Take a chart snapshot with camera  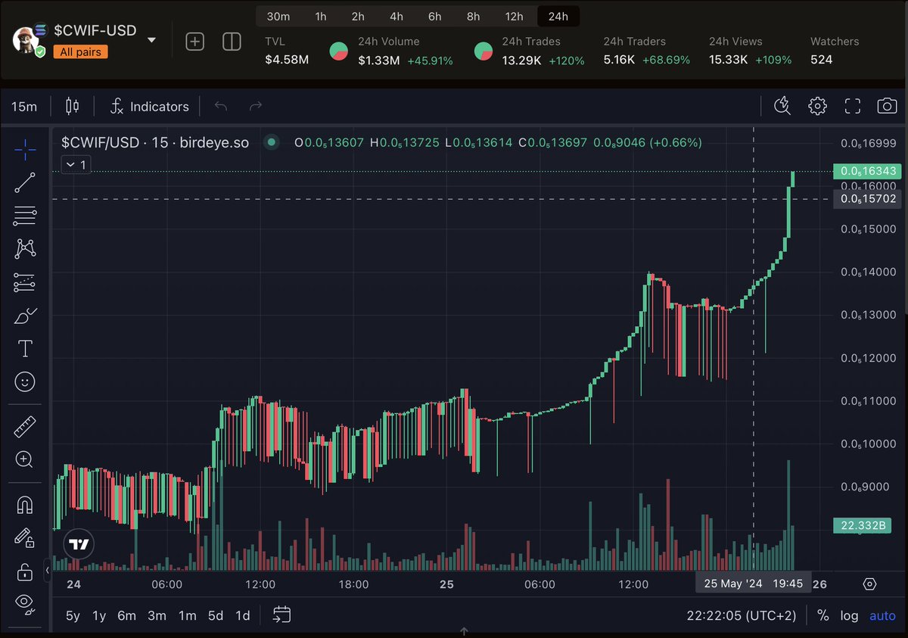pyautogui.click(x=887, y=106)
